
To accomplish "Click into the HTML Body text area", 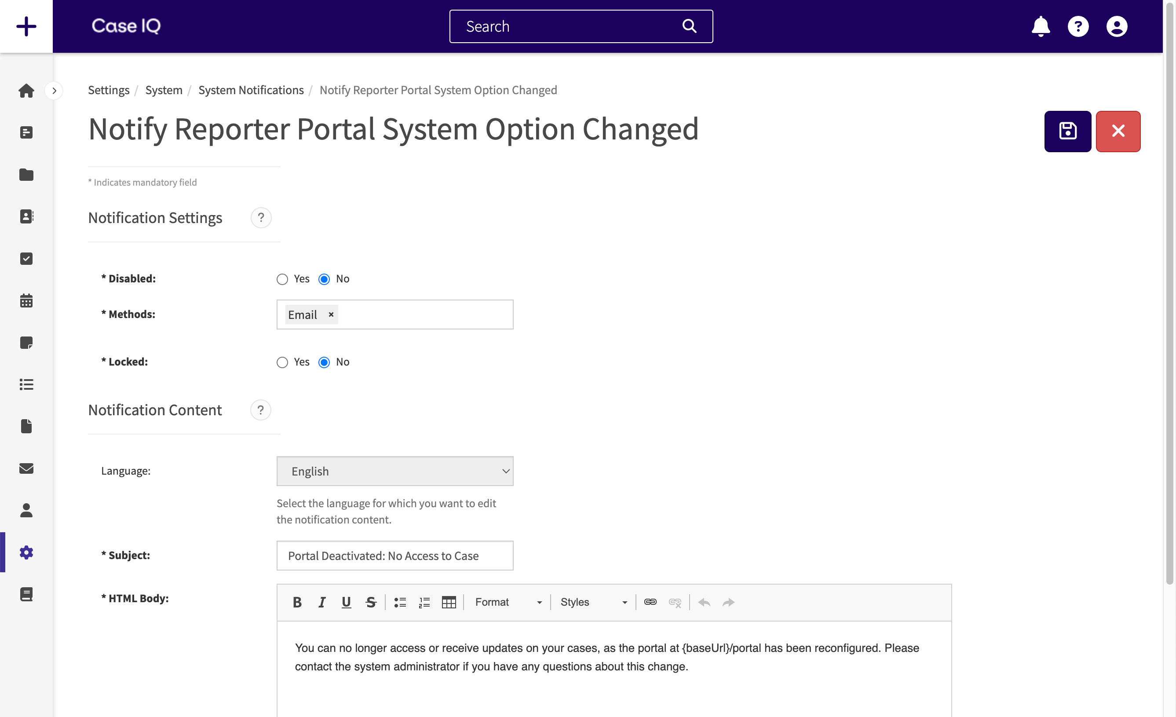I will click(x=614, y=669).
